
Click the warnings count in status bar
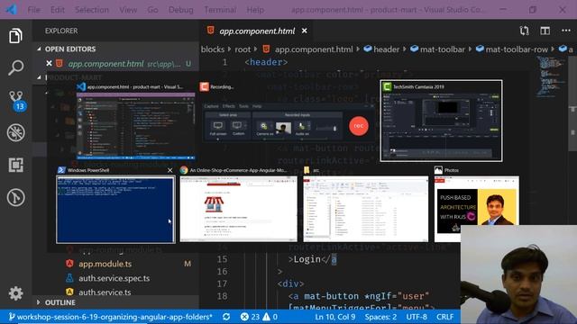tap(270, 317)
